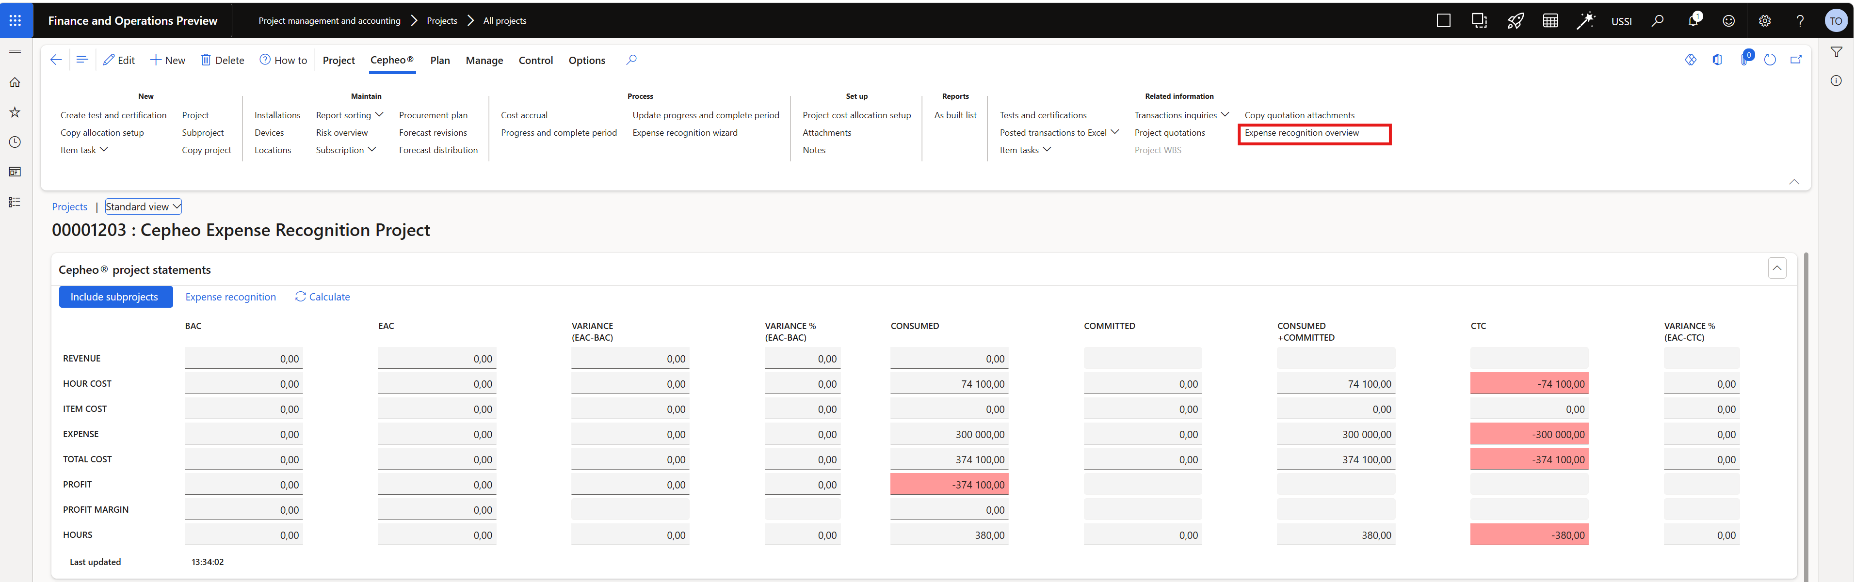Click the Edit button
Image resolution: width=1854 pixels, height=582 pixels.
click(119, 61)
